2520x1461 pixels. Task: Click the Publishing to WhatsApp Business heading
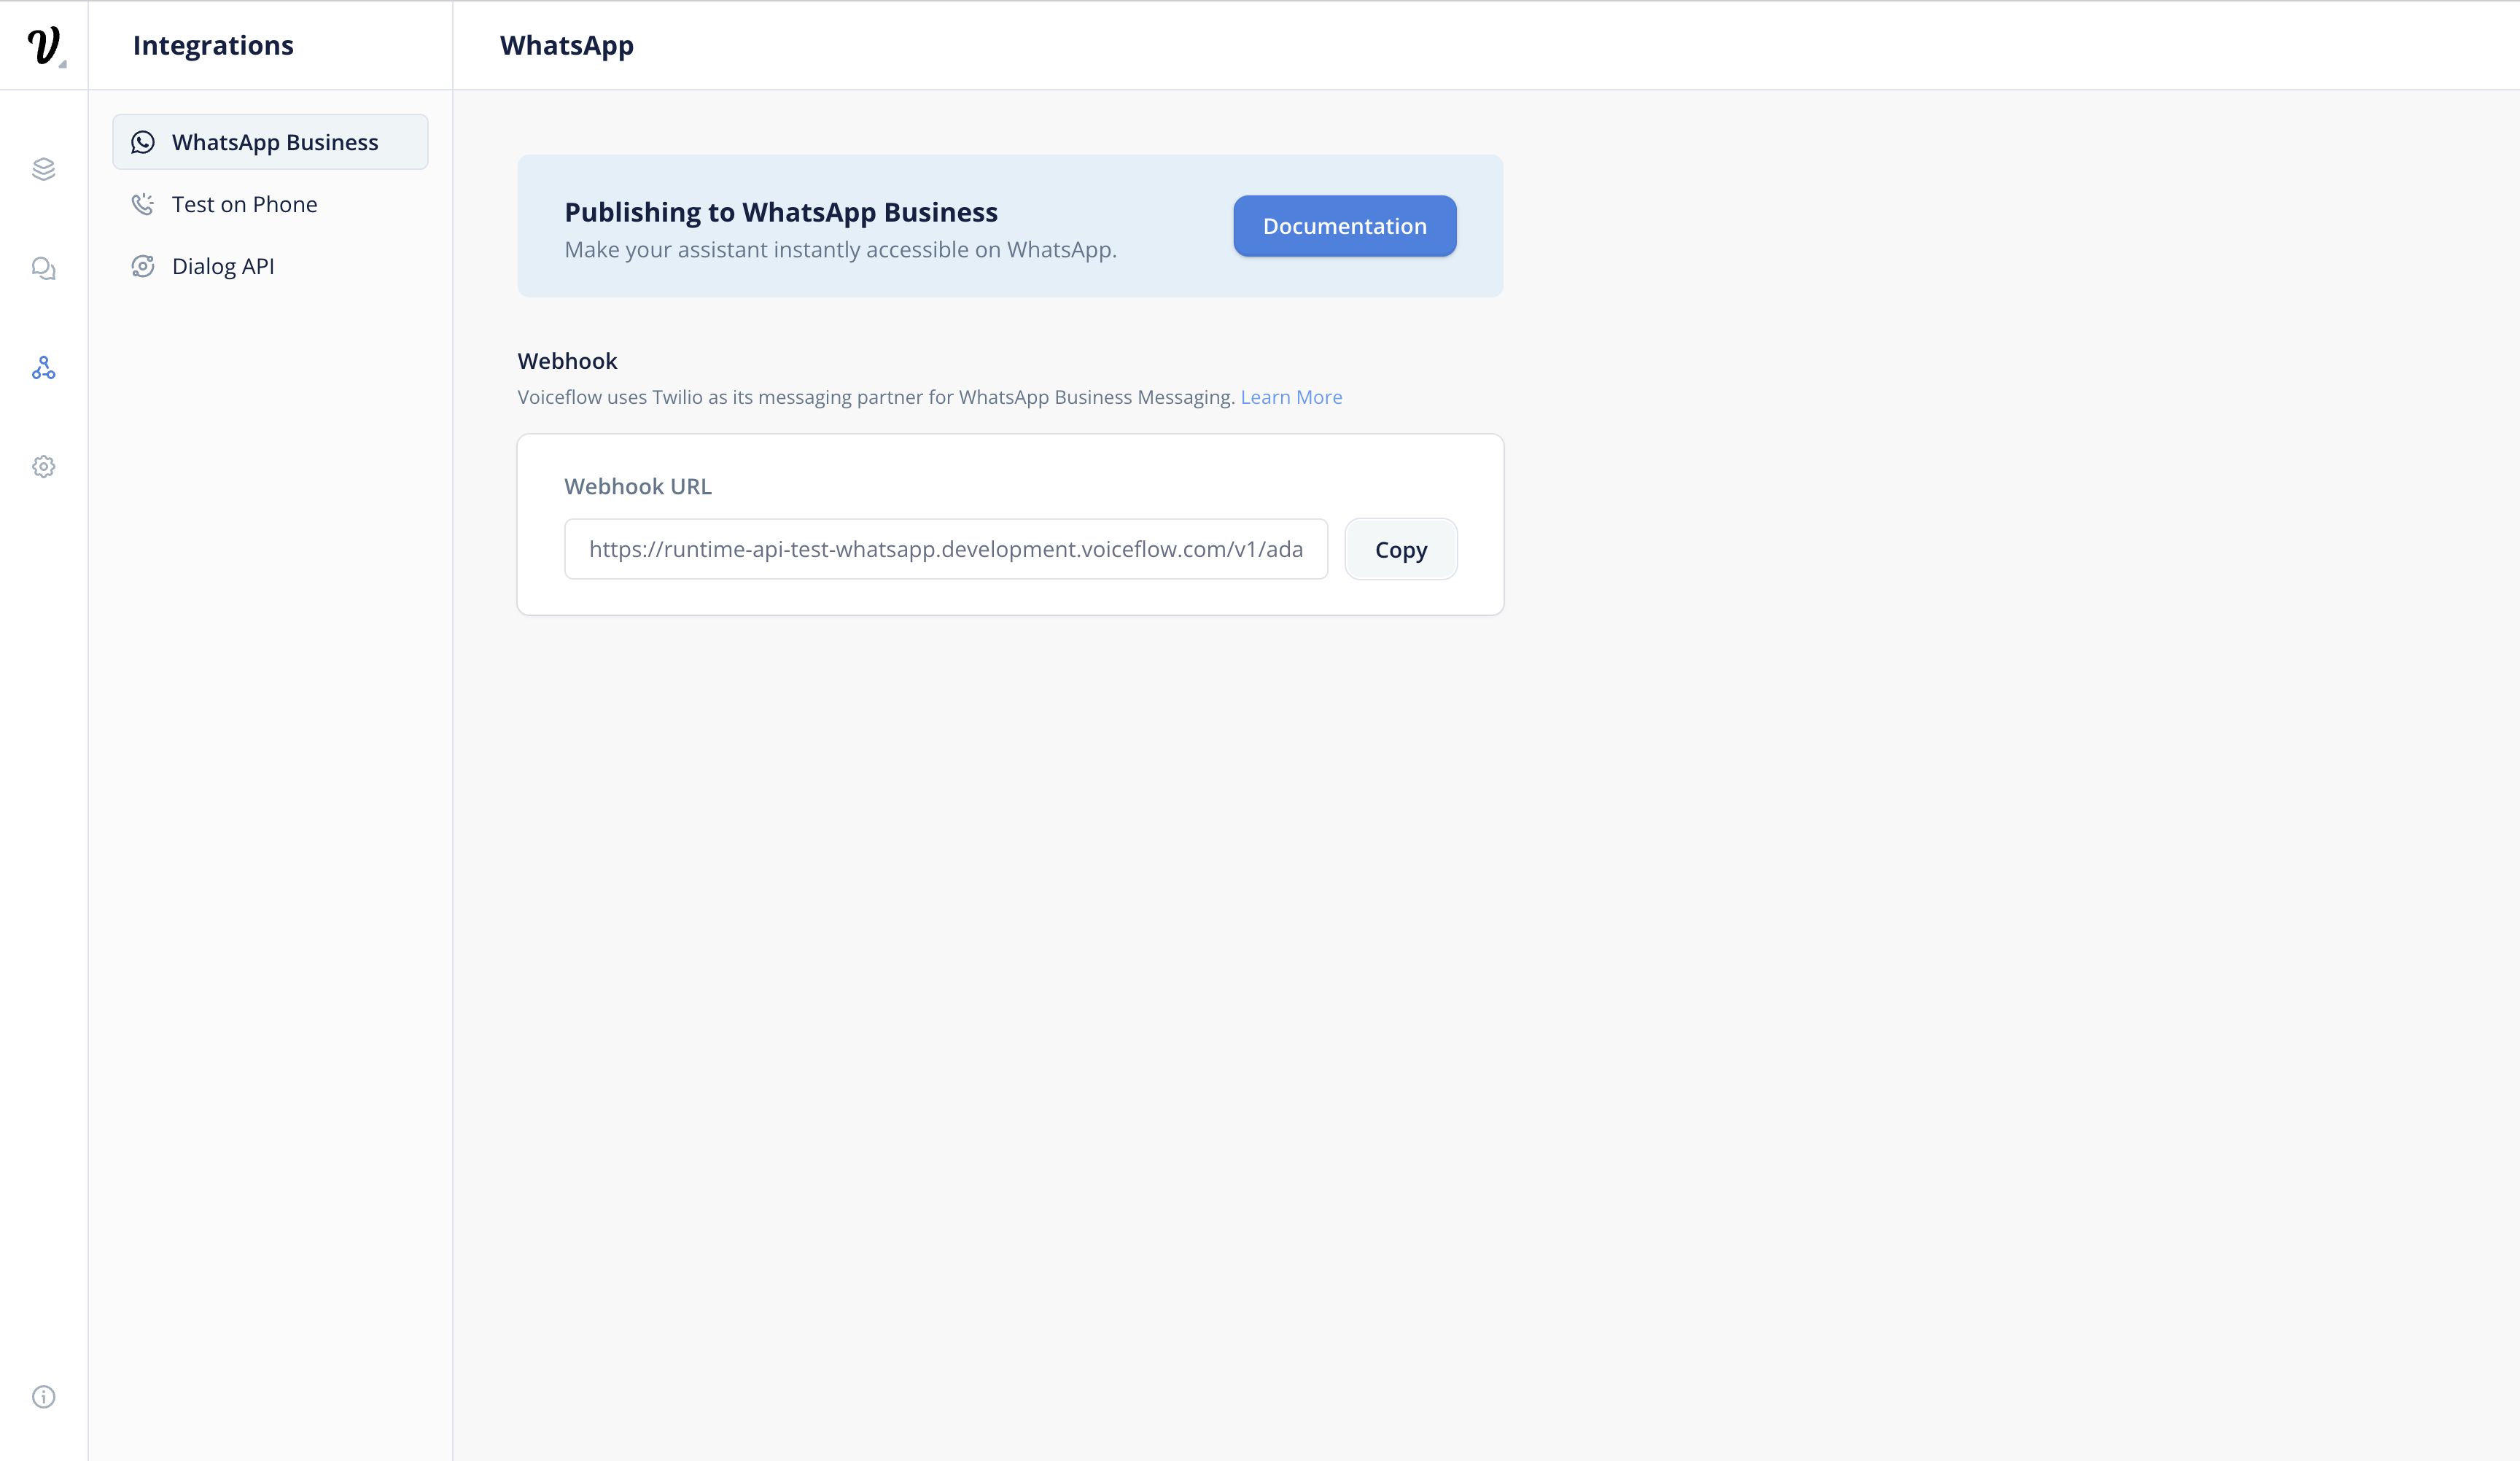[x=780, y=212]
